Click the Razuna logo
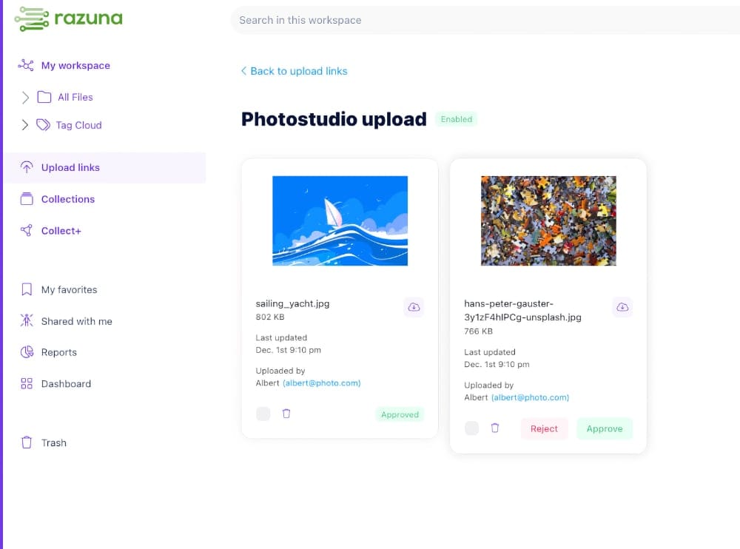This screenshot has height=549, width=740. pyautogui.click(x=68, y=19)
